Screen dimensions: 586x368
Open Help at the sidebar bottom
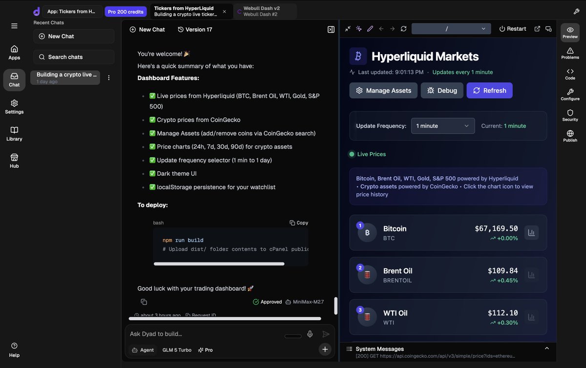(x=14, y=349)
